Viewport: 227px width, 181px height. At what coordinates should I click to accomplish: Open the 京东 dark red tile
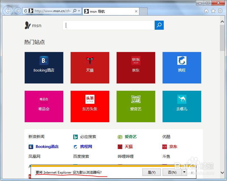pos(136,68)
